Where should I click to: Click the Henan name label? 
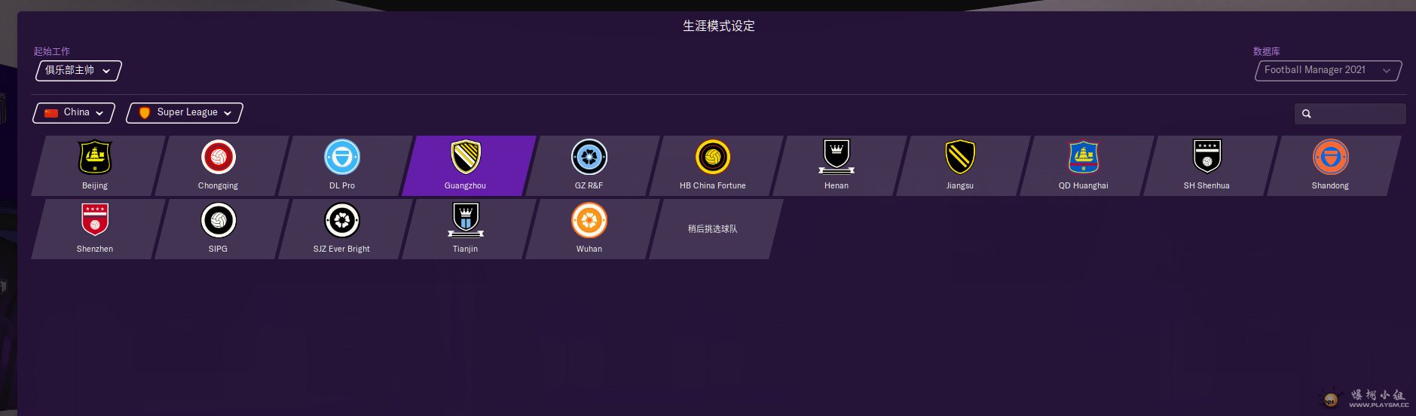click(836, 185)
